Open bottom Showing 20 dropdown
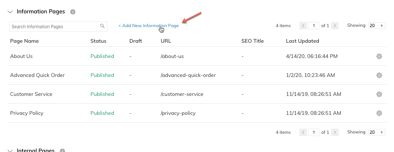394x152 pixels. pos(377,132)
